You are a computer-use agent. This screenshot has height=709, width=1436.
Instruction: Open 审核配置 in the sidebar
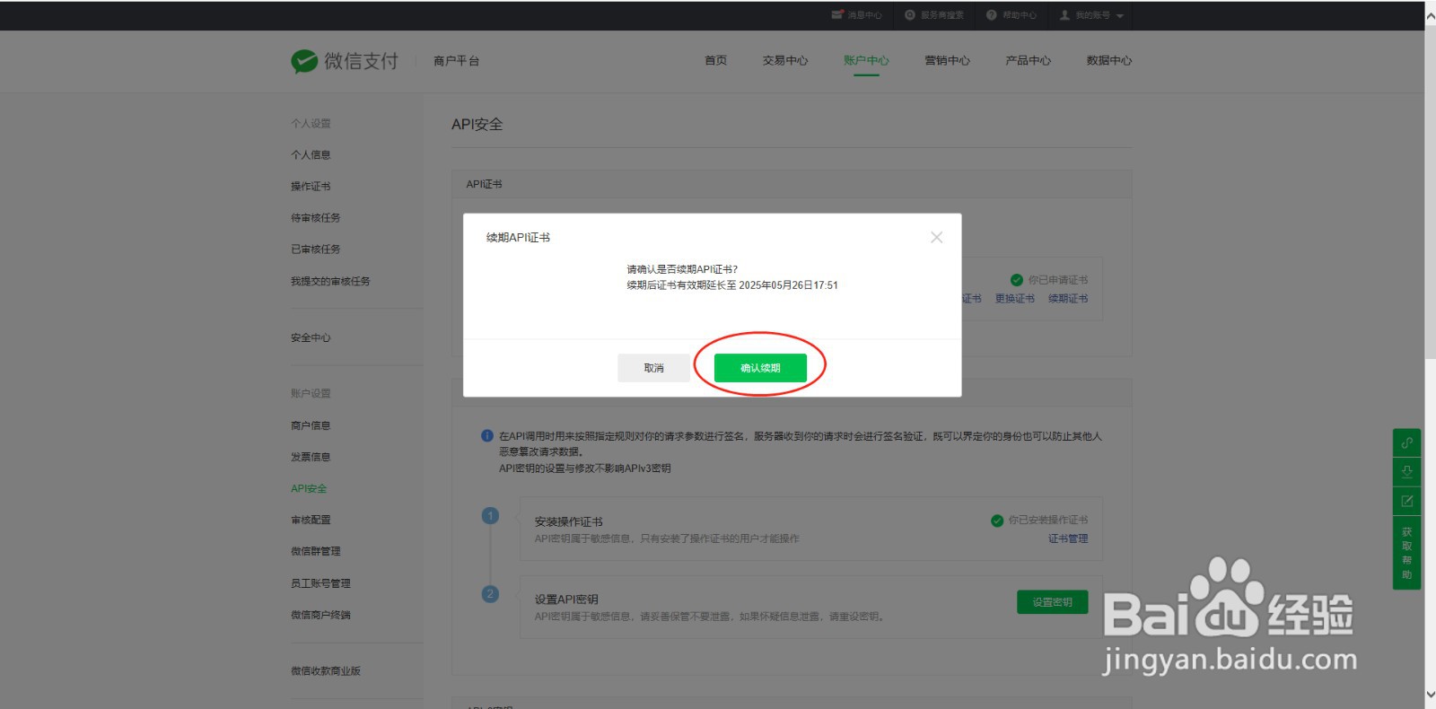coord(311,520)
